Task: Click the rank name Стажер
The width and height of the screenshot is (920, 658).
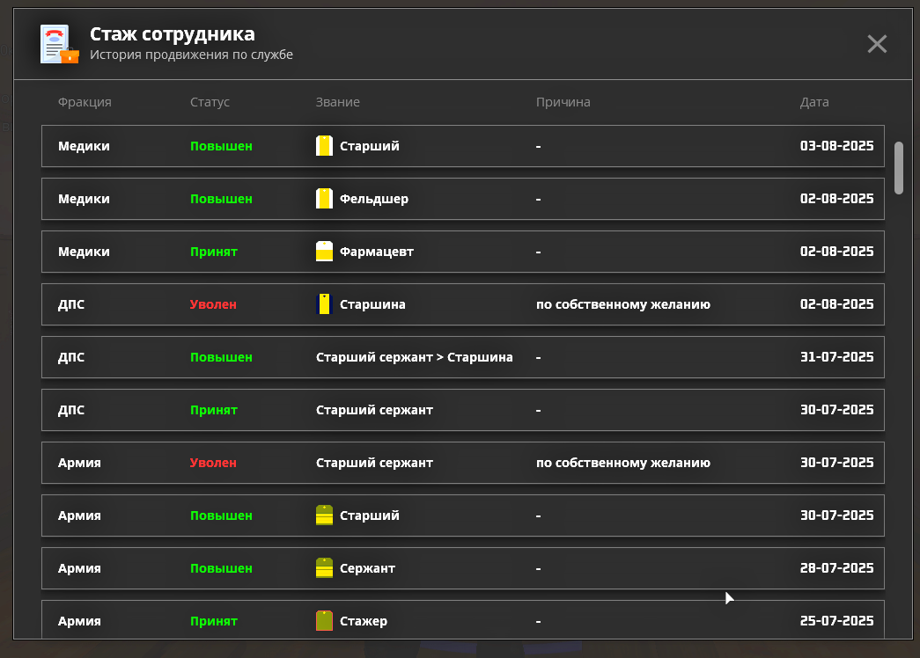Action: [x=364, y=621]
